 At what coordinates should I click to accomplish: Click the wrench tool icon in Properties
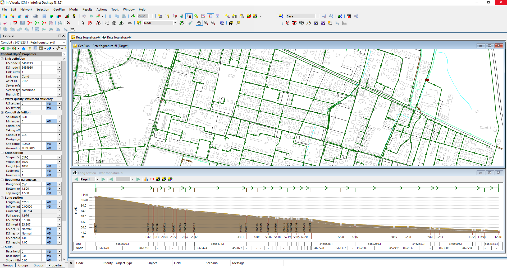point(58,49)
